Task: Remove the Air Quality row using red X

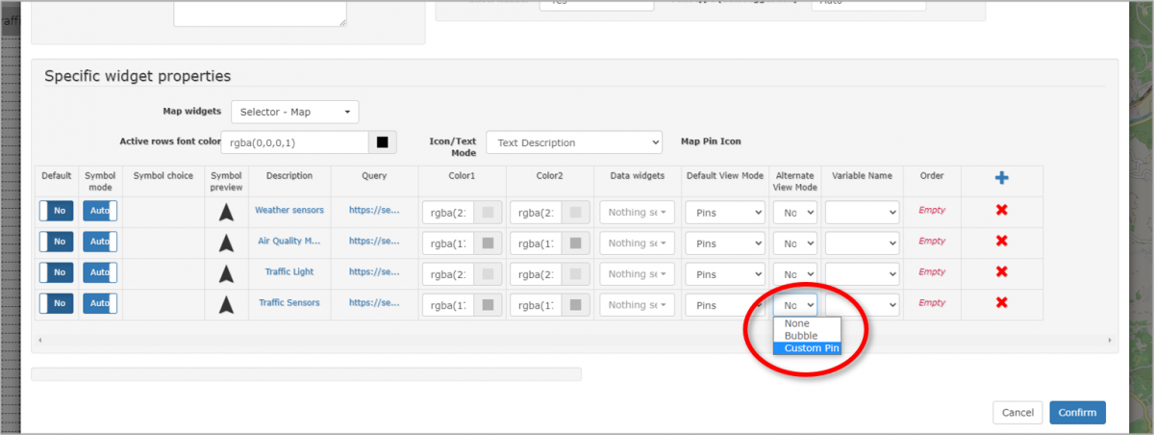Action: (1001, 242)
